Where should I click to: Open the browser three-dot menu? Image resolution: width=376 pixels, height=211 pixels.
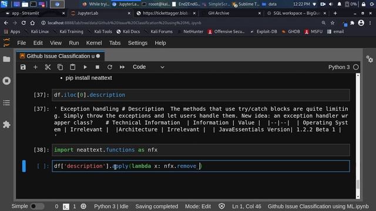(370, 23)
